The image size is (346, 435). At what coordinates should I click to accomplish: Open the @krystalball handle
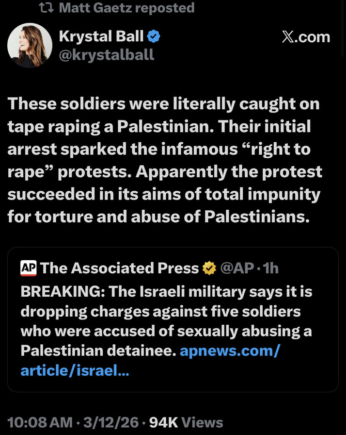click(106, 54)
